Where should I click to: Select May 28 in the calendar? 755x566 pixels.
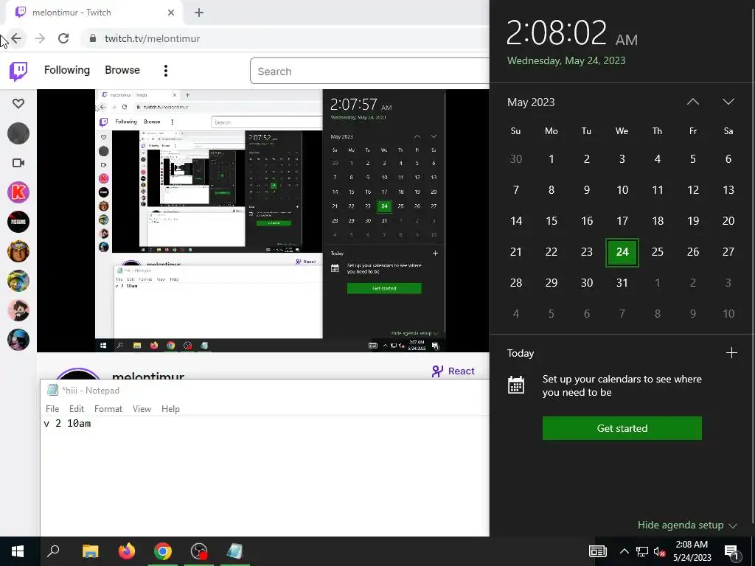[515, 283]
